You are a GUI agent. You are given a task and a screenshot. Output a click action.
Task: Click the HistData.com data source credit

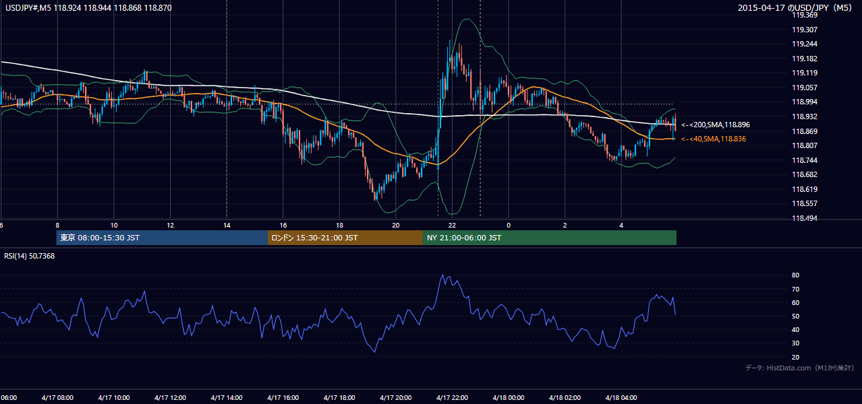click(800, 368)
